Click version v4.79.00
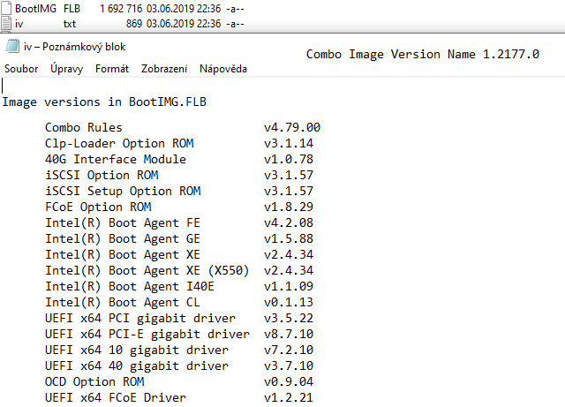This screenshot has height=407, width=565. tap(292, 128)
